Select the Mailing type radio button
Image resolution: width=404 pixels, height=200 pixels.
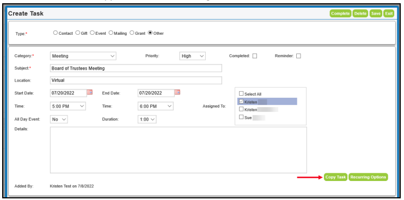pos(111,33)
